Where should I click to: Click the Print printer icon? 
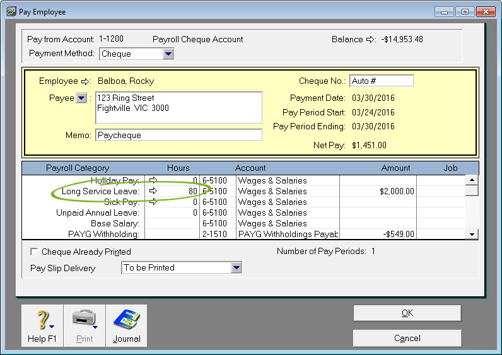tap(84, 320)
